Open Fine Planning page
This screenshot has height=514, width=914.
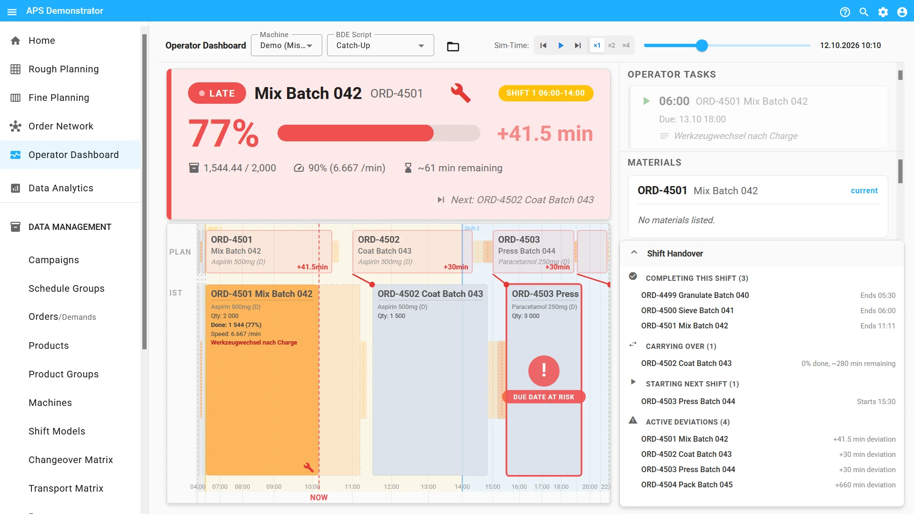(x=70, y=98)
